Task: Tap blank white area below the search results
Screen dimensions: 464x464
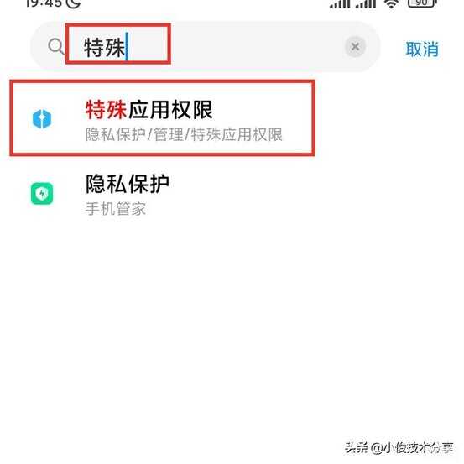Action: pos(232,326)
